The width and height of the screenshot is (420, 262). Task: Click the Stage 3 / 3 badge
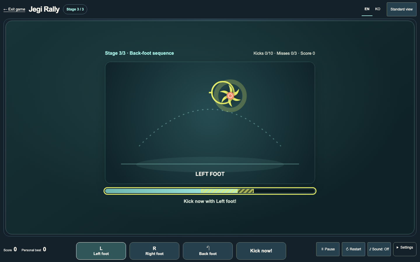click(x=75, y=9)
